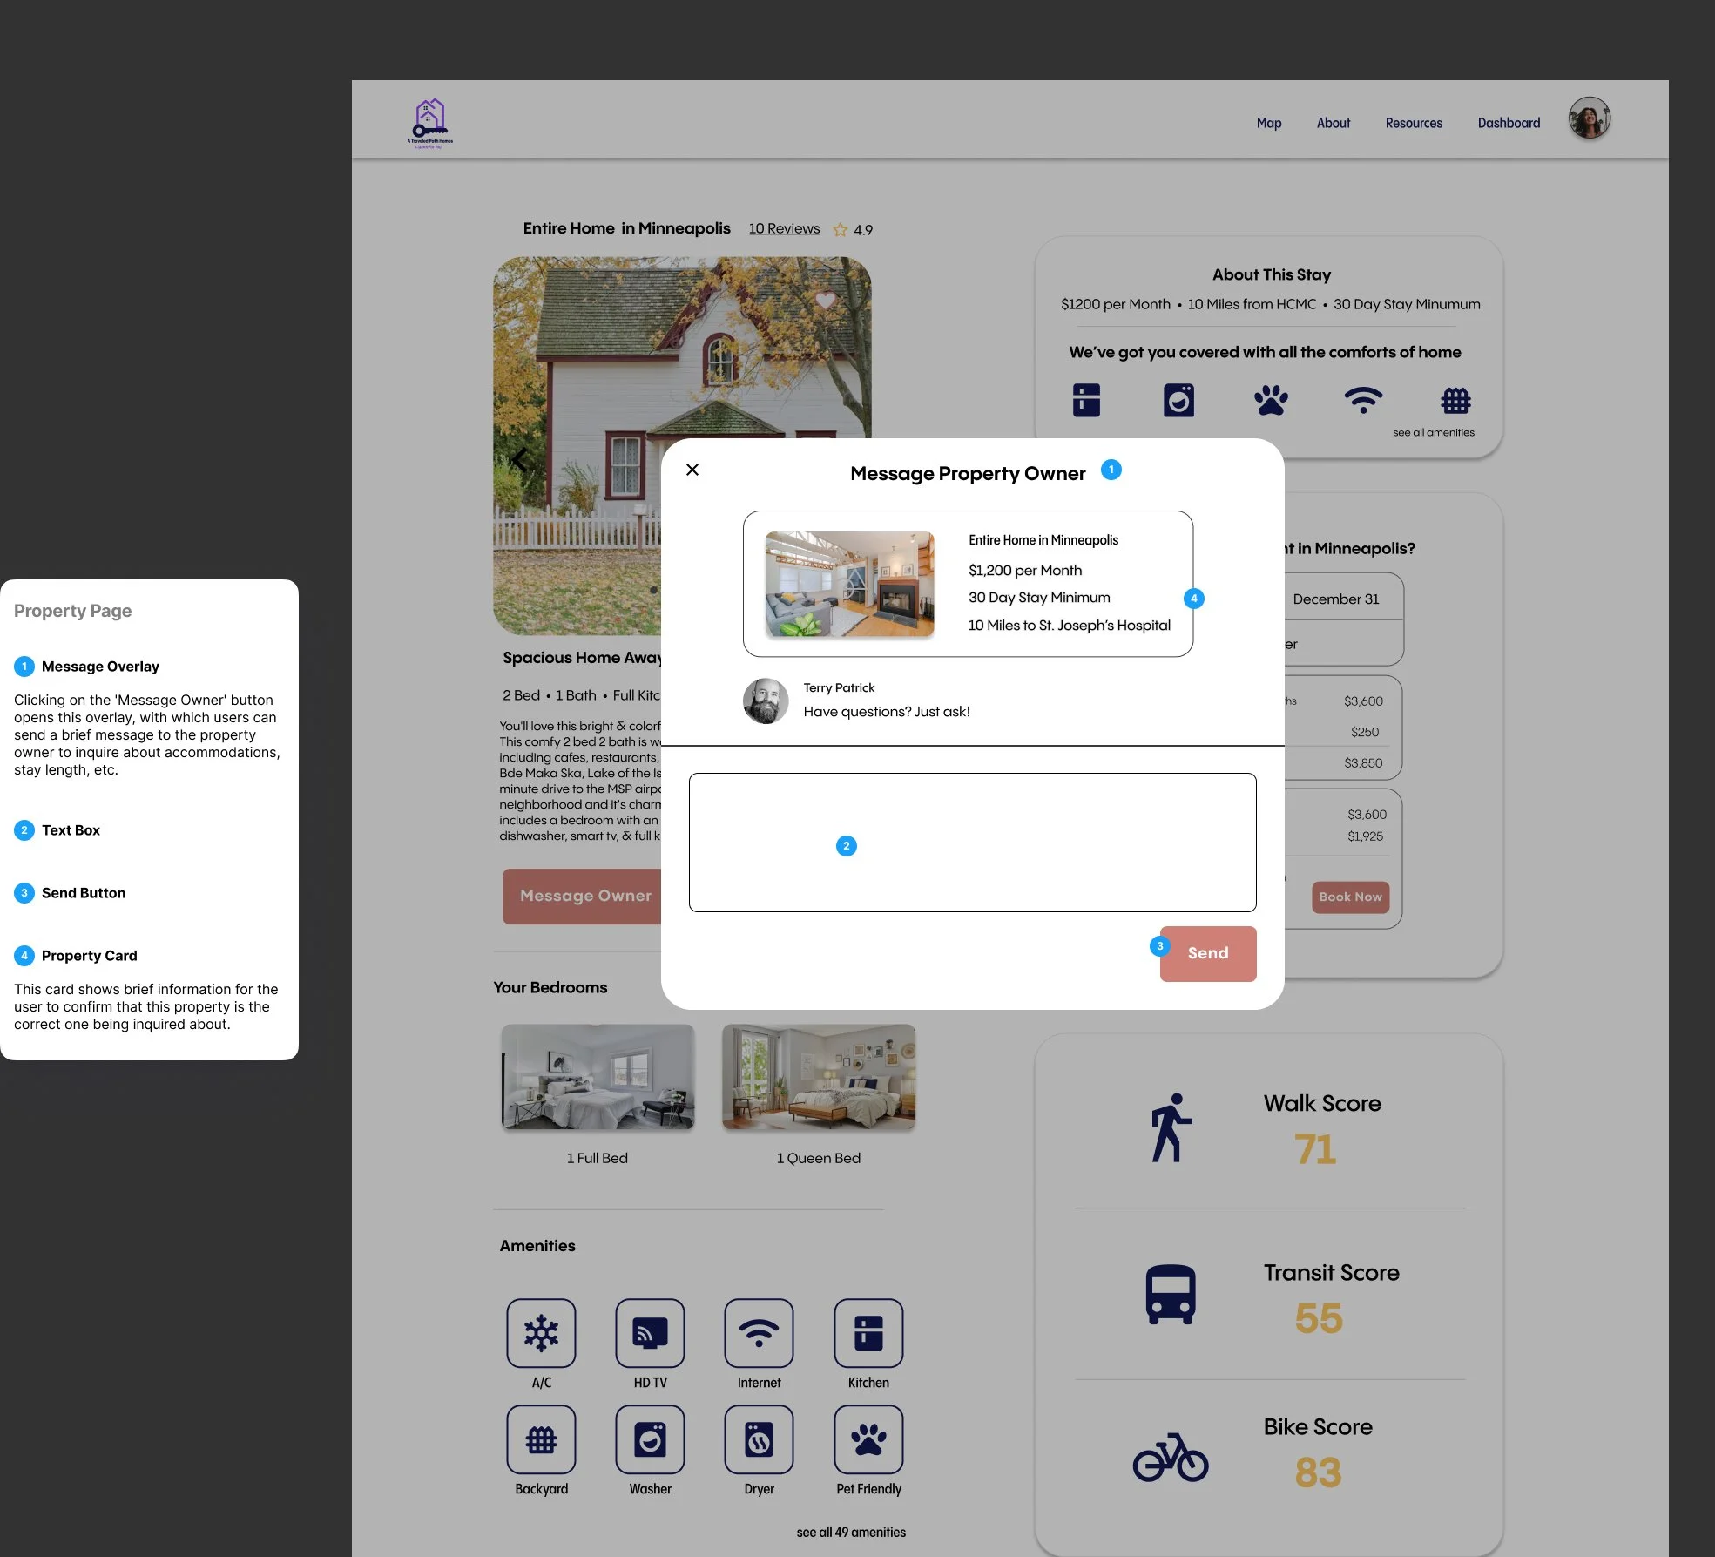
Task: Click the message text box
Action: click(972, 842)
